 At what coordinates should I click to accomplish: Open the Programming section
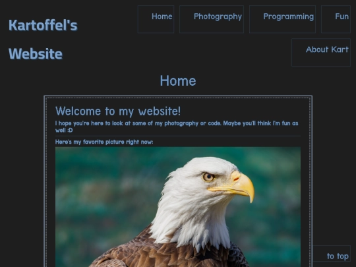coord(282,19)
